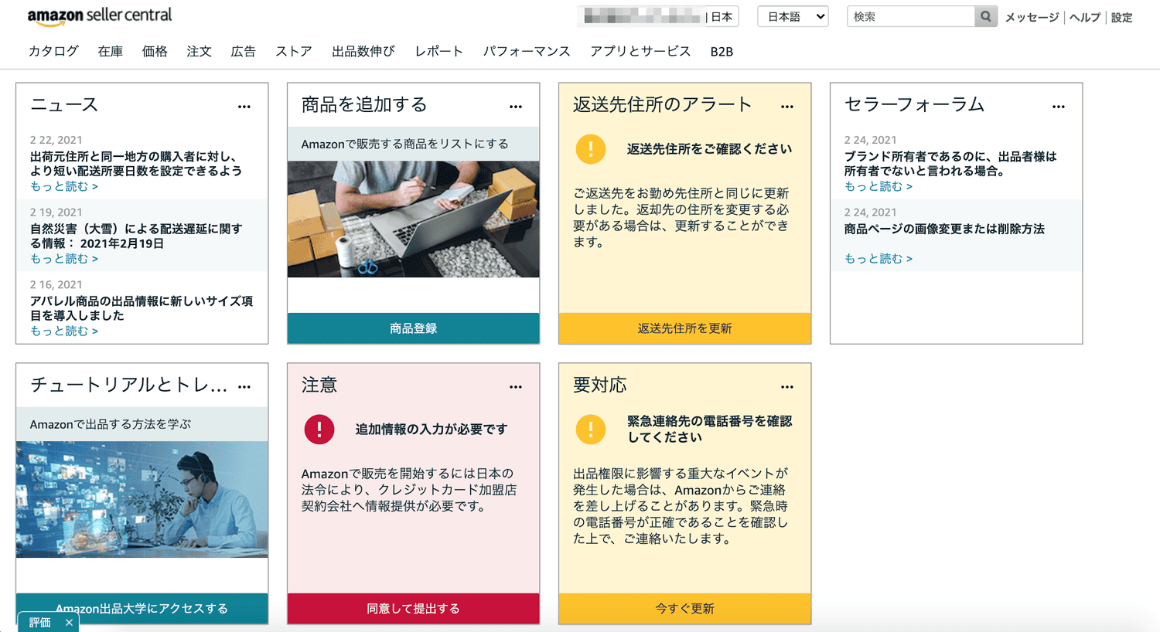1160x632 pixels.
Task: Open the 価格 menu
Action: pos(155,51)
